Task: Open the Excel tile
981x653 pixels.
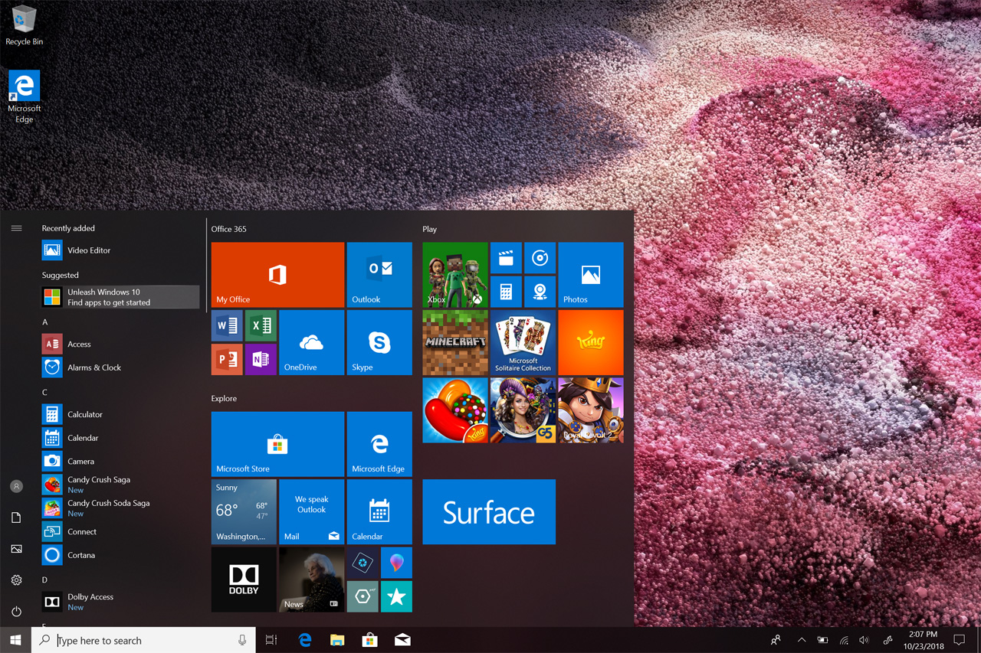Action: click(261, 326)
